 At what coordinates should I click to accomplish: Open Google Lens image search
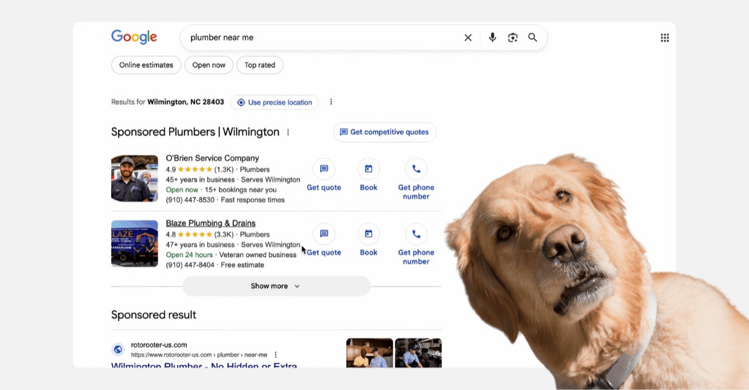pyautogui.click(x=513, y=37)
